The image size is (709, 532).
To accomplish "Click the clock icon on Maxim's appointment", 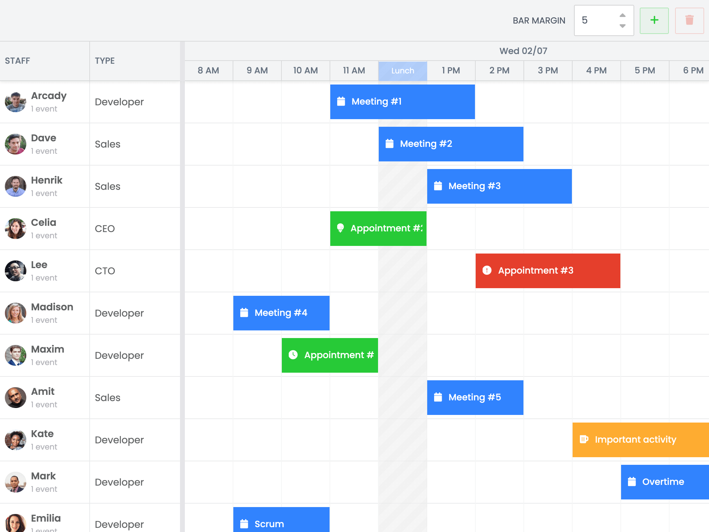I will [x=293, y=355].
